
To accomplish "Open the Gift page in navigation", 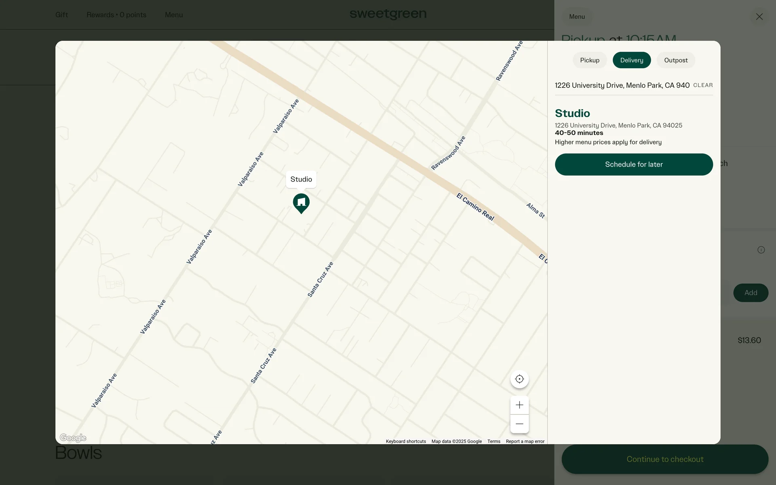I will [x=61, y=15].
